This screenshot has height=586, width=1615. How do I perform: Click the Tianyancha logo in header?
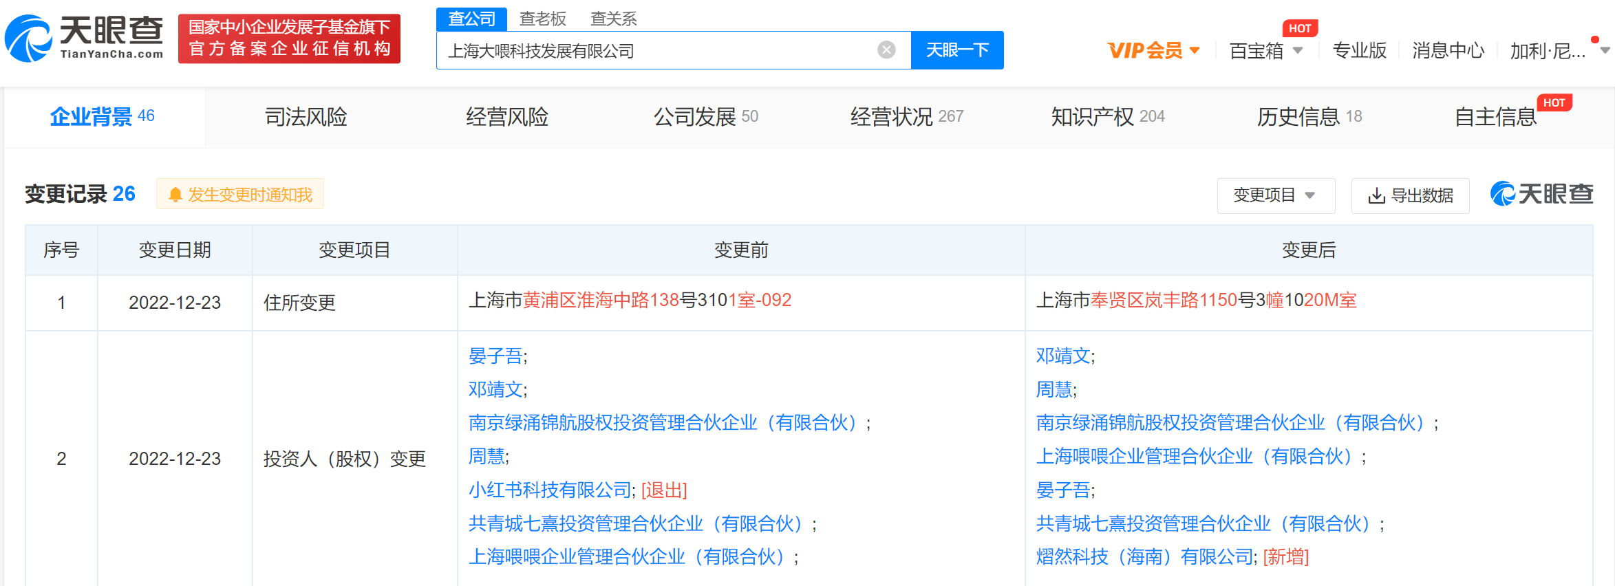(84, 39)
